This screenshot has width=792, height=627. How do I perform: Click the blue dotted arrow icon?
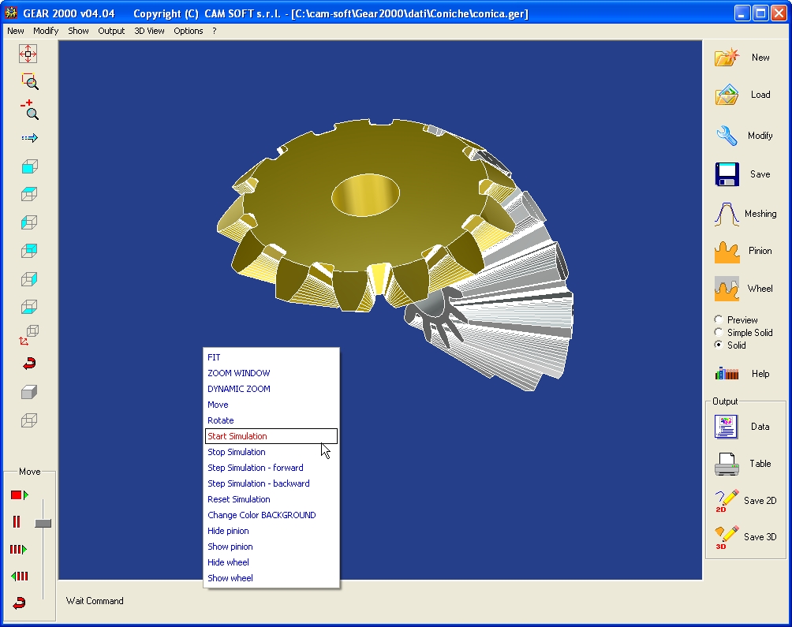(x=29, y=138)
